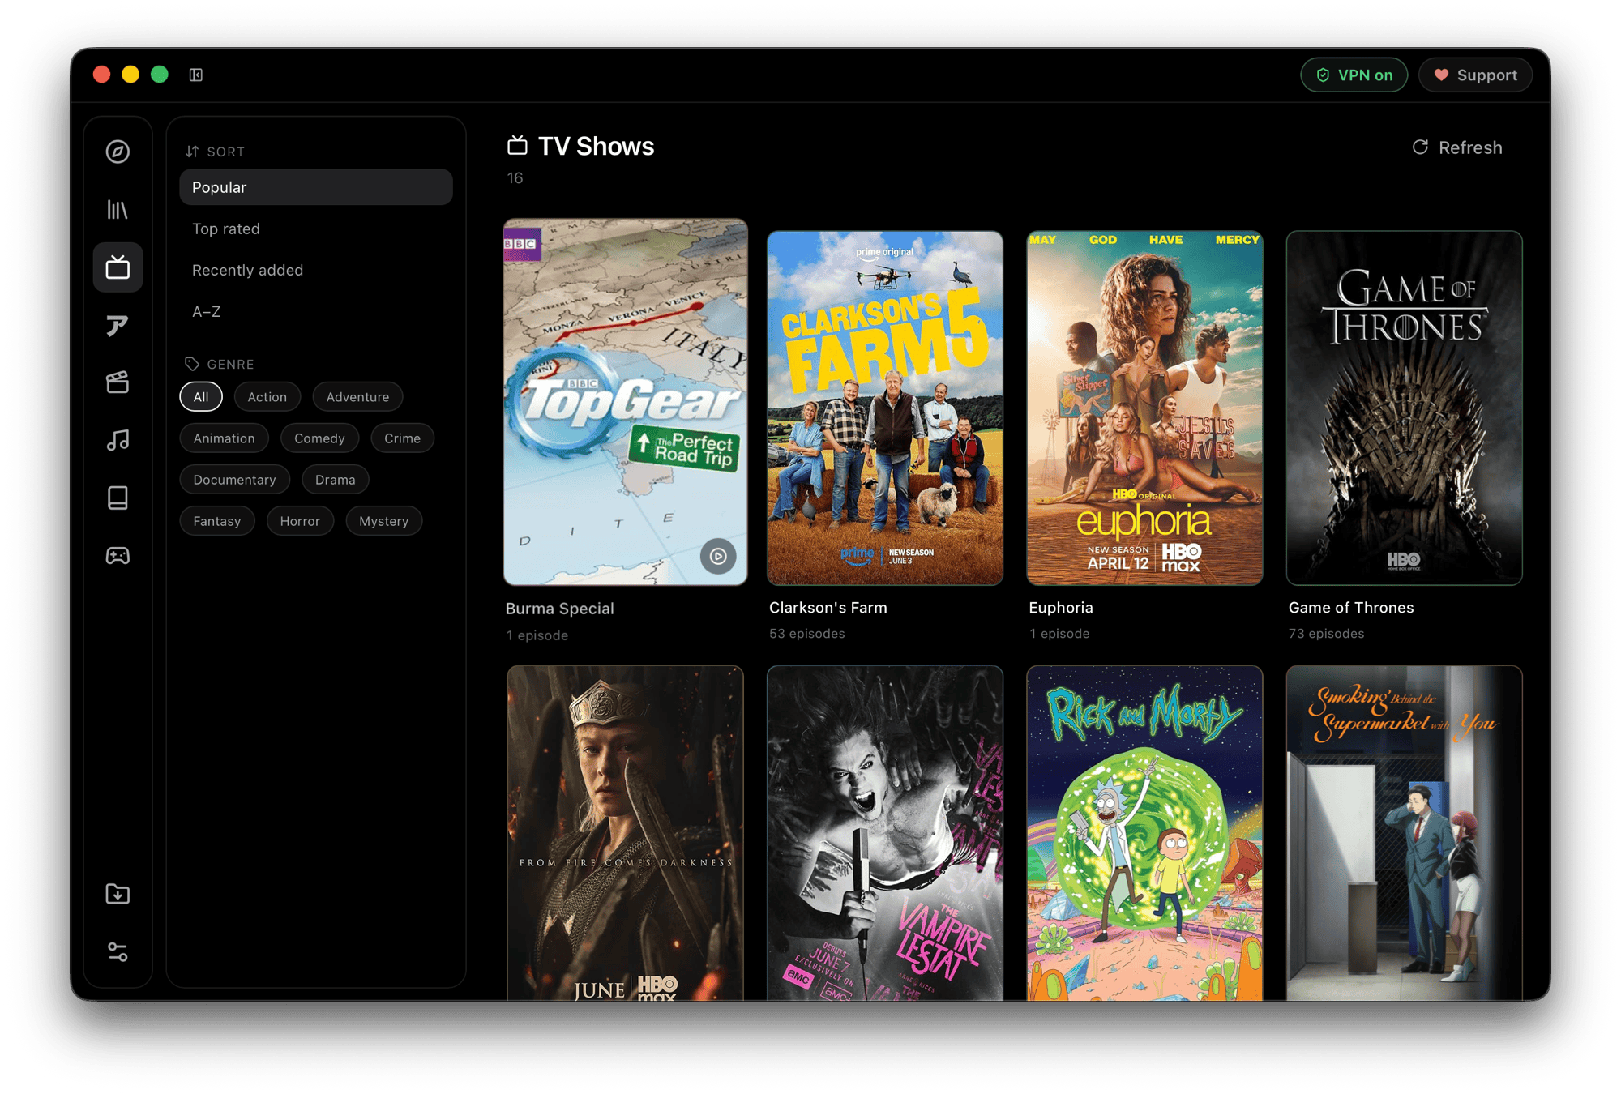Filter by Drama genre

(335, 480)
